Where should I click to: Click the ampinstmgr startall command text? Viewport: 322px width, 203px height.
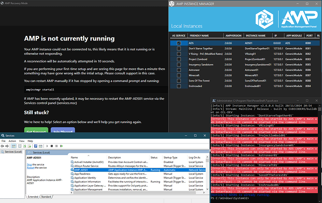pyautogui.click(x=40, y=89)
